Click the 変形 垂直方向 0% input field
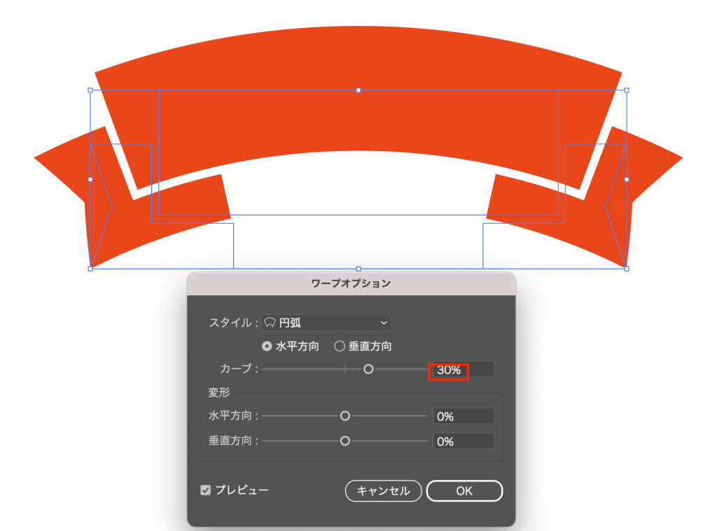This screenshot has width=717, height=531. 463,441
